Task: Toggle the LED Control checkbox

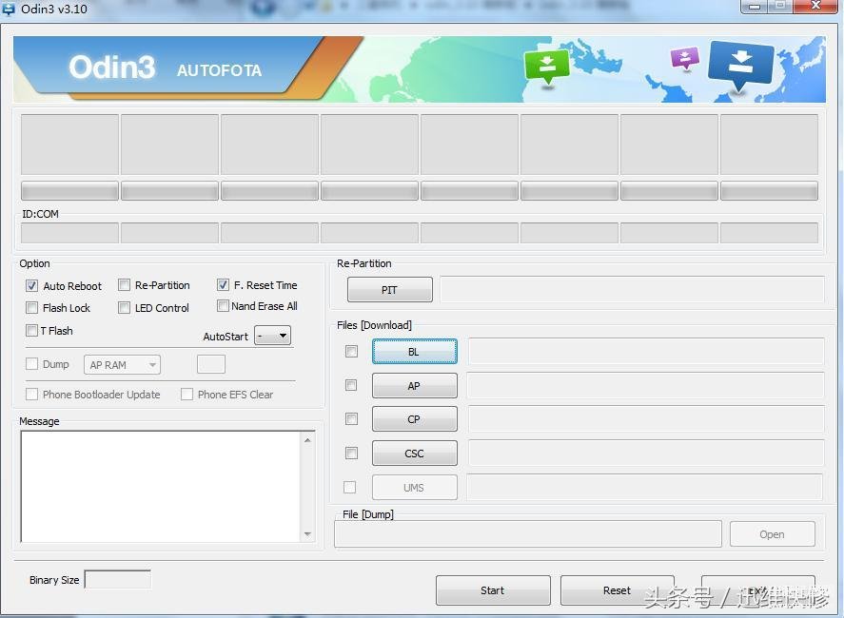Action: [x=125, y=307]
